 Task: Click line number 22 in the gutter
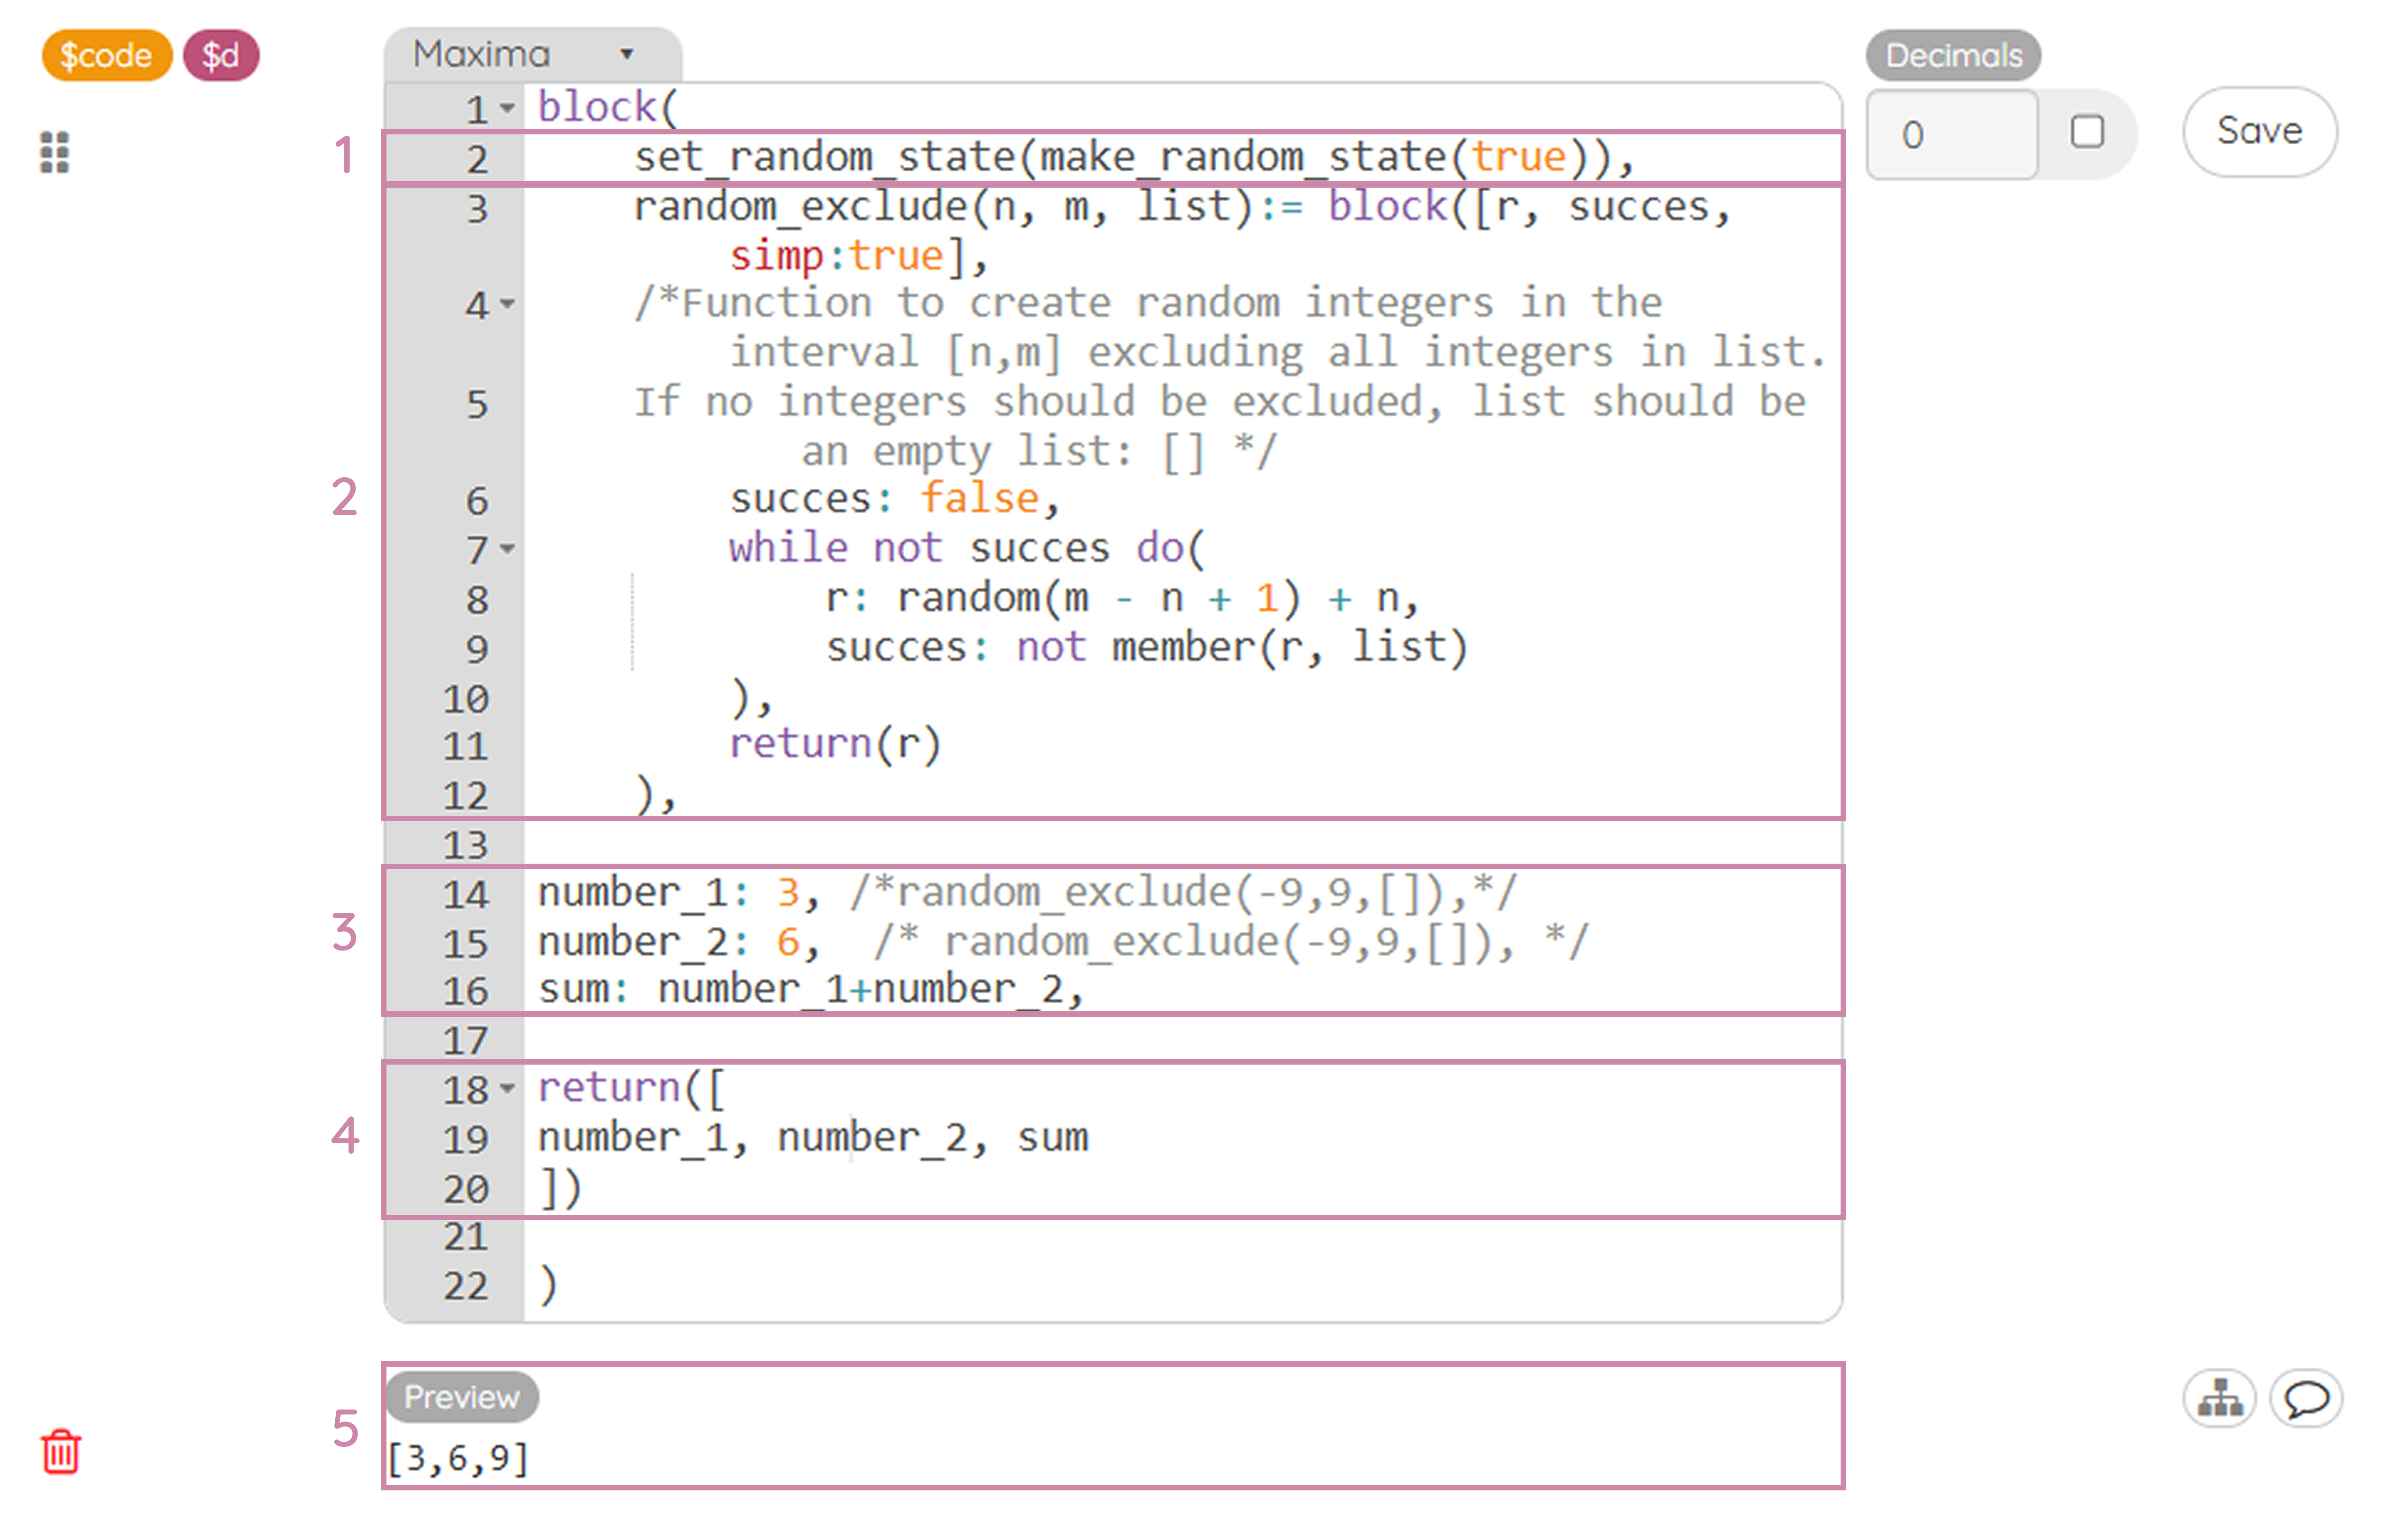coord(466,1286)
